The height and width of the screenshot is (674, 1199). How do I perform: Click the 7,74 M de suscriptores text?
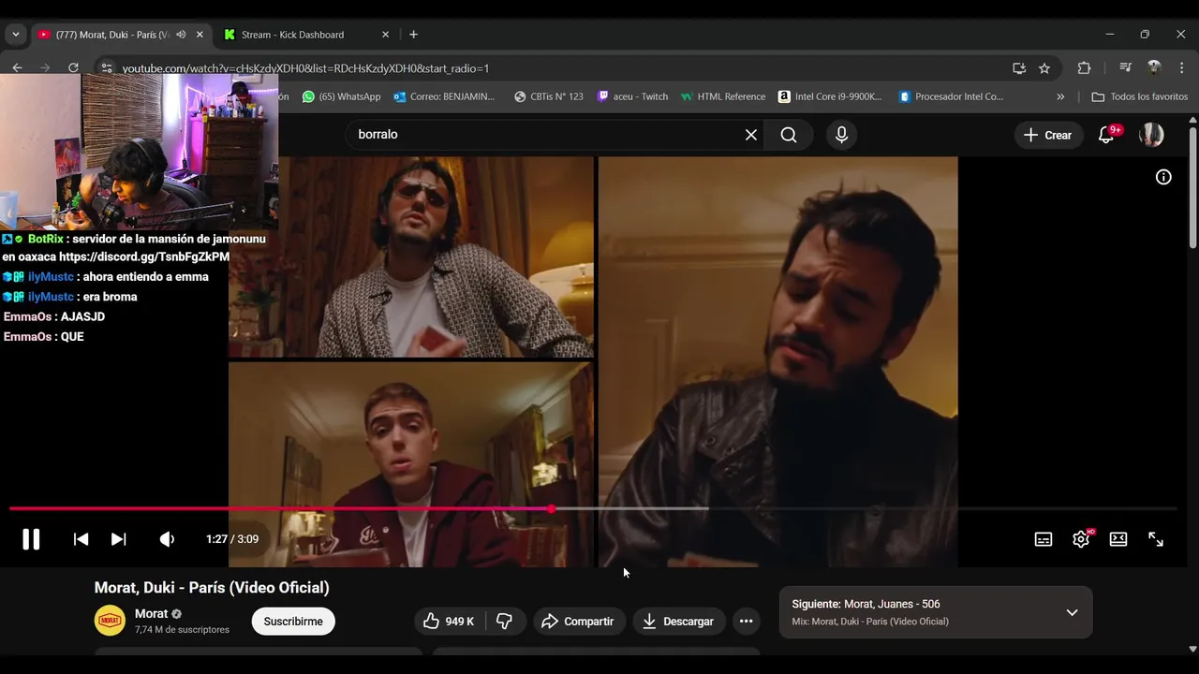coord(182,630)
